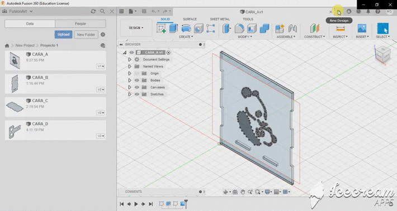This screenshot has width=397, height=211.
Task: Select the Pan hand tool
Action: coord(243,192)
